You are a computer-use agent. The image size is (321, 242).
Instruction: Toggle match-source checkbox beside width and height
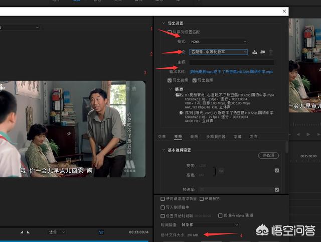tap(277, 171)
